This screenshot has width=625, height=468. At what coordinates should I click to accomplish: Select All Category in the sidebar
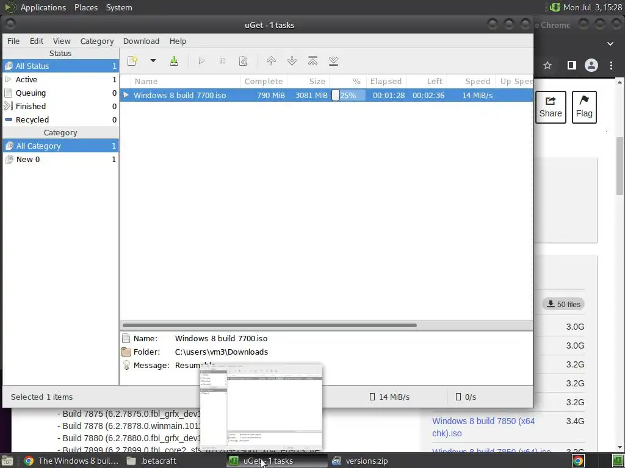pyautogui.click(x=60, y=146)
